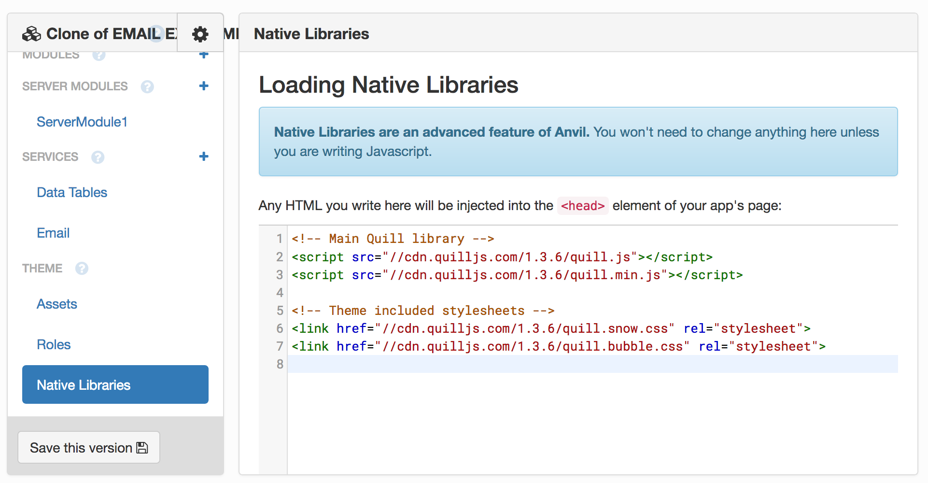Open the Email service
This screenshot has height=483, width=928.
click(53, 233)
